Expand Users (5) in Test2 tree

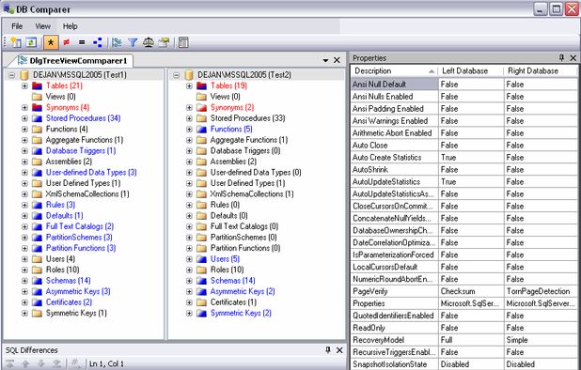189,259
